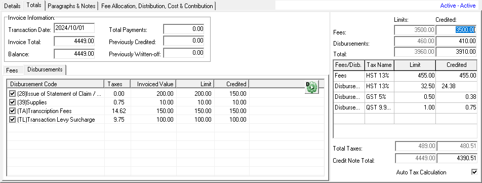Click the Active - Active status text
This screenshot has width=482, height=183.
[x=458, y=6]
